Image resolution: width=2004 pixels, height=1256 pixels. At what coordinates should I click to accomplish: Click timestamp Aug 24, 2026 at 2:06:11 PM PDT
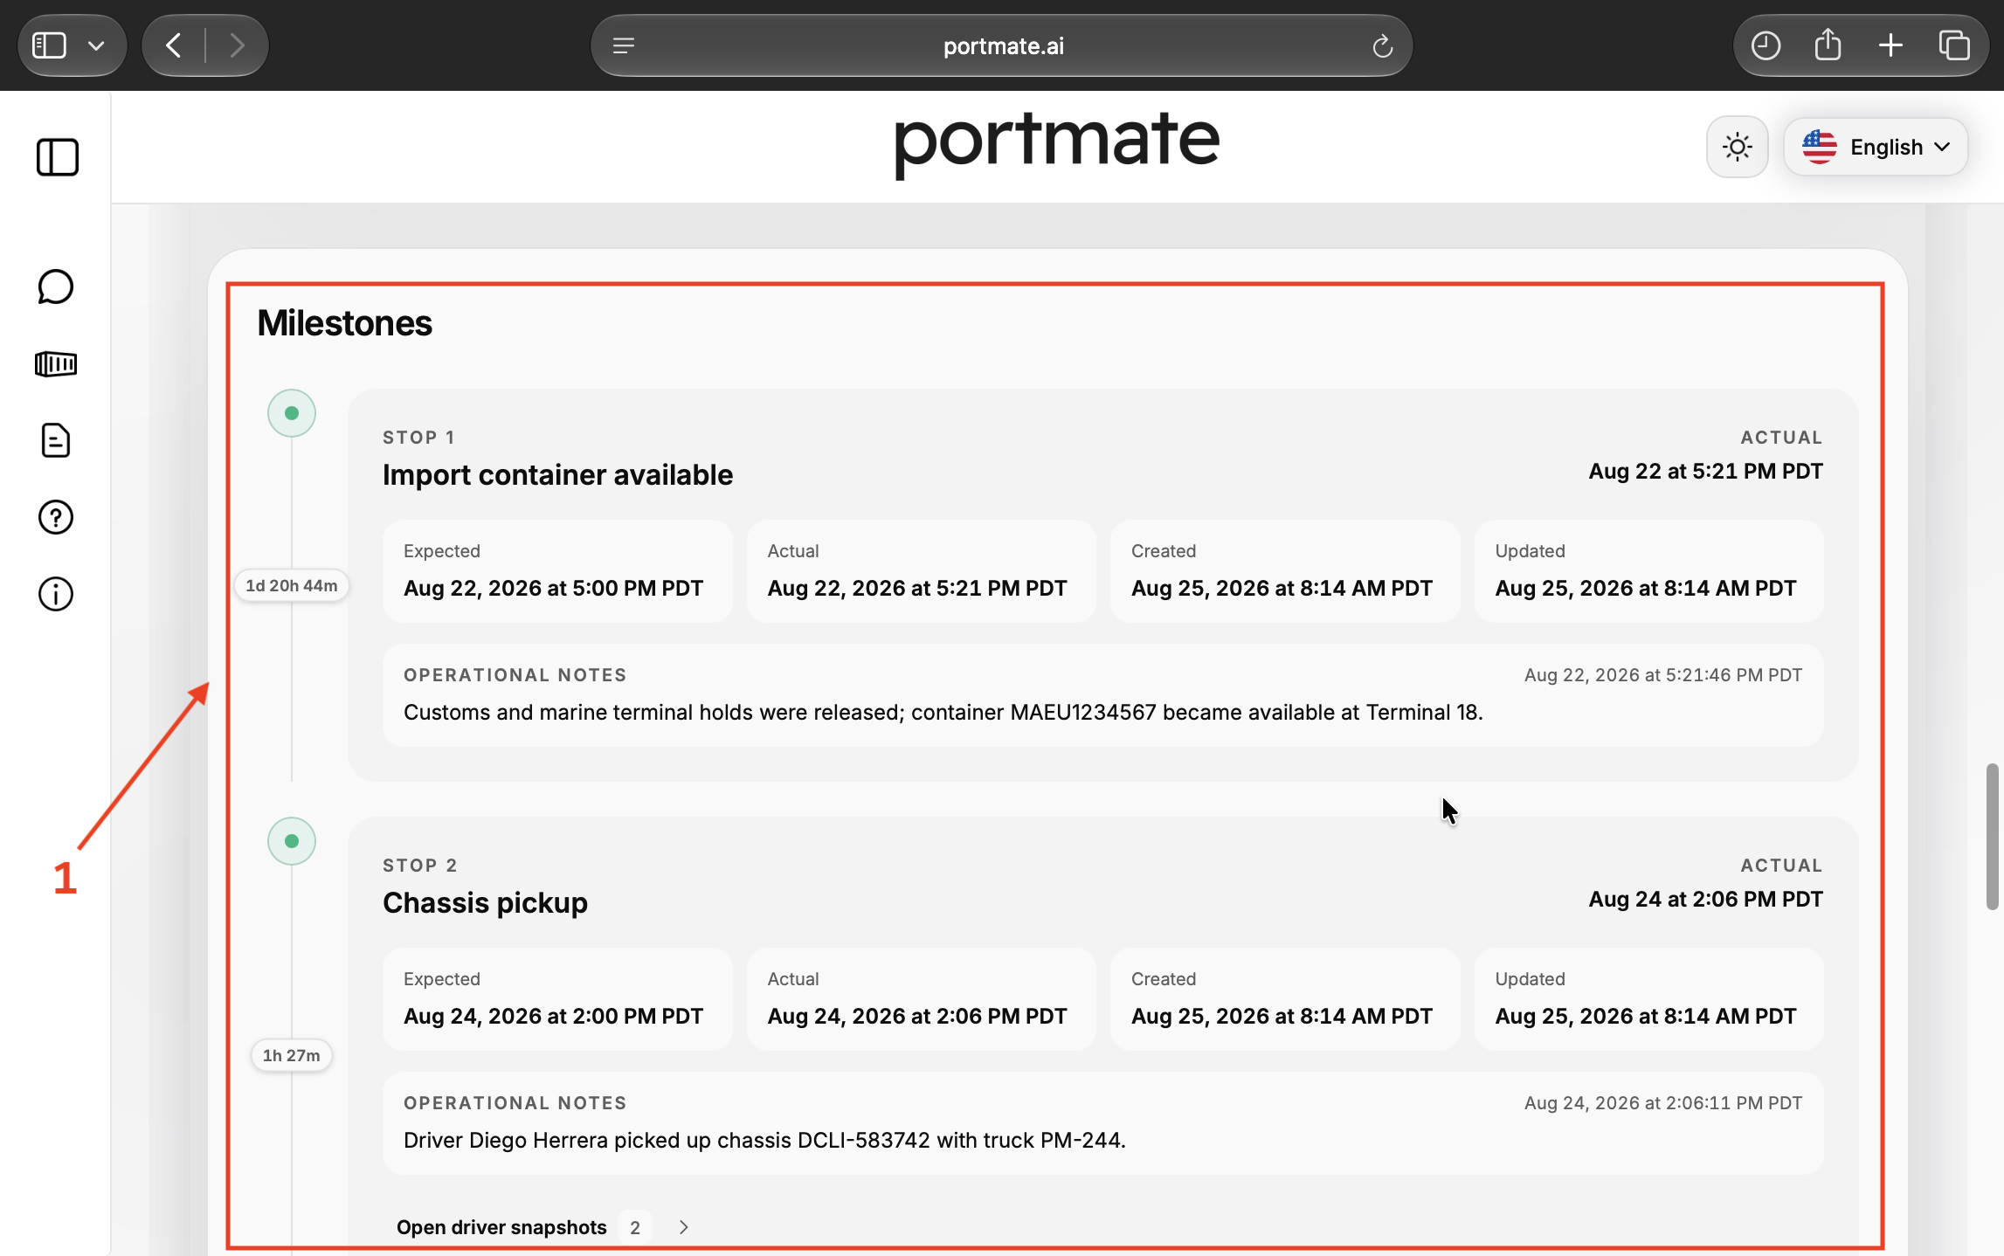point(1663,1103)
